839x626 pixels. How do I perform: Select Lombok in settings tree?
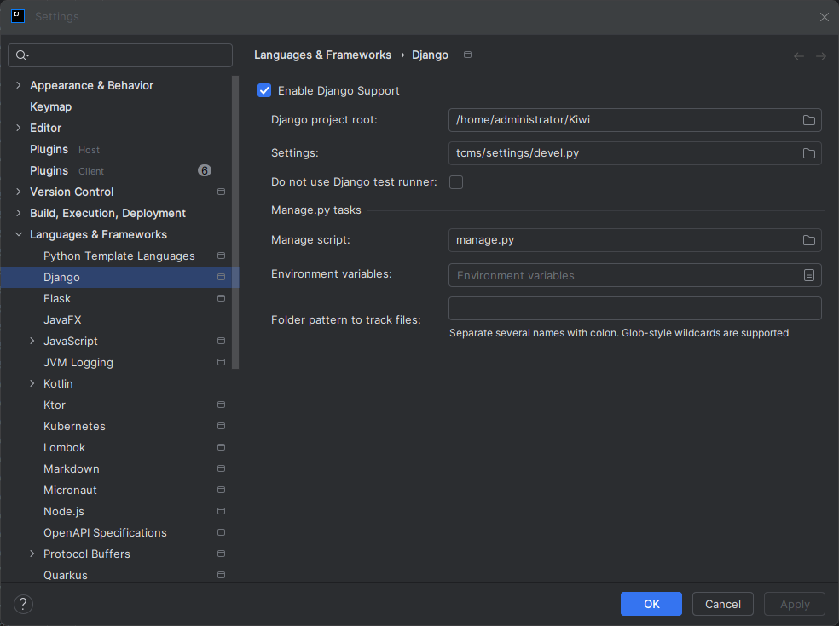coord(64,447)
